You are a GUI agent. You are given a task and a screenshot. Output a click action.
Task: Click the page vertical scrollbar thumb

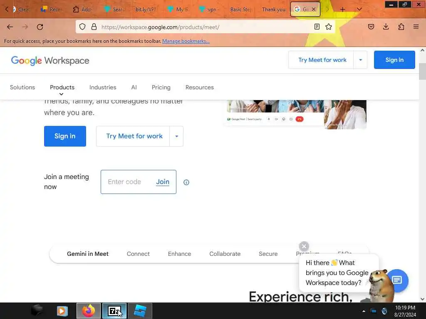tap(422, 71)
